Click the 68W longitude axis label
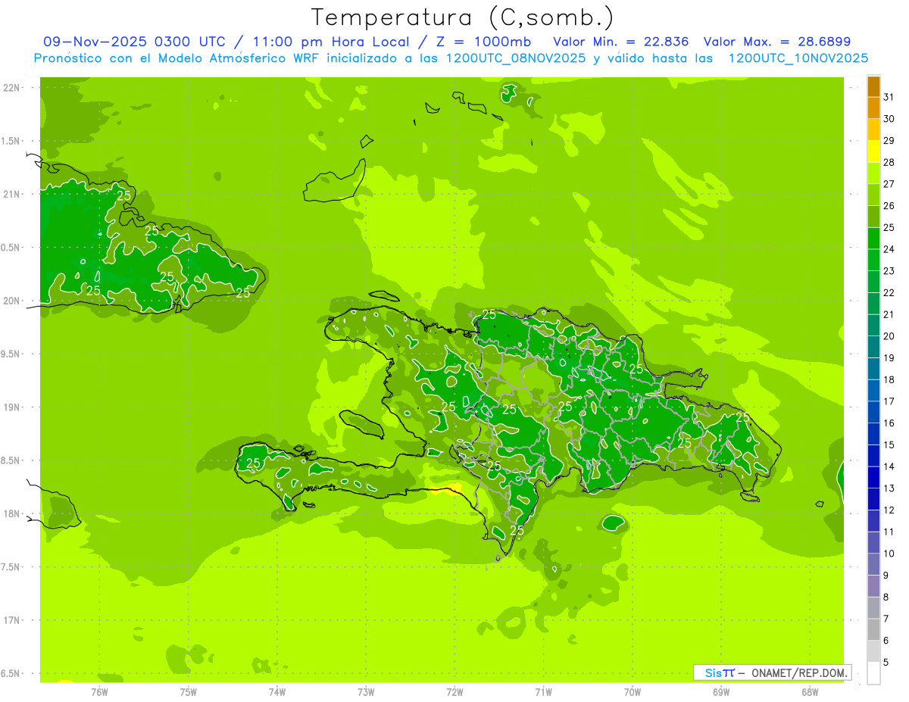The height and width of the screenshot is (702, 909). [809, 691]
